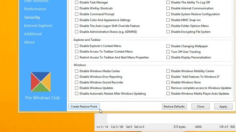Click The Windows Club text link
Image resolution: width=236 pixels, height=132 pixels.
click(42, 98)
